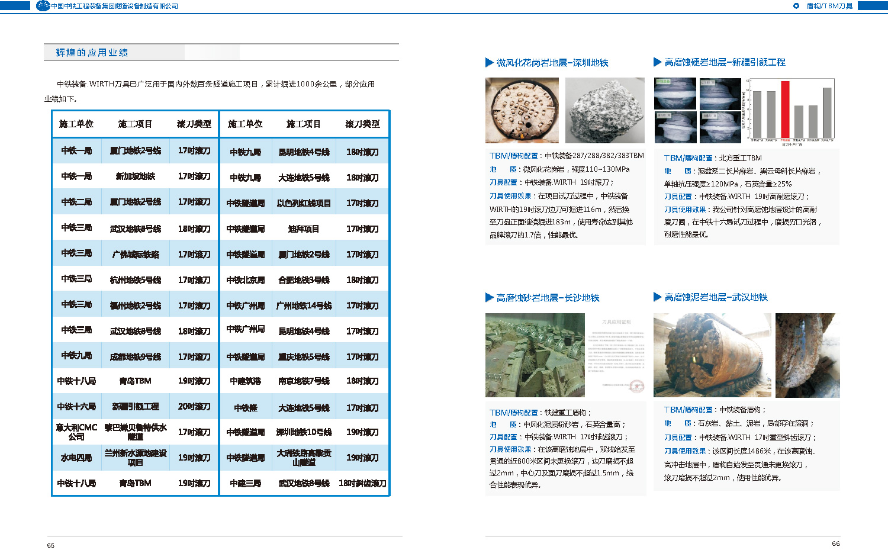Open the round cutterhead photo
Viewport: 888px width, 550px height.
pyautogui.click(x=522, y=110)
